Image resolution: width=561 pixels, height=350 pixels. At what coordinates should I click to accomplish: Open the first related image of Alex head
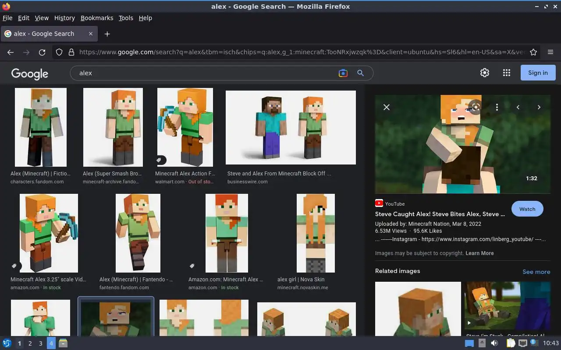(x=418, y=309)
